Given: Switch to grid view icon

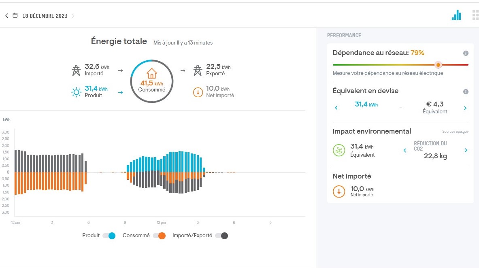Looking at the screenshot, I should [x=475, y=15].
